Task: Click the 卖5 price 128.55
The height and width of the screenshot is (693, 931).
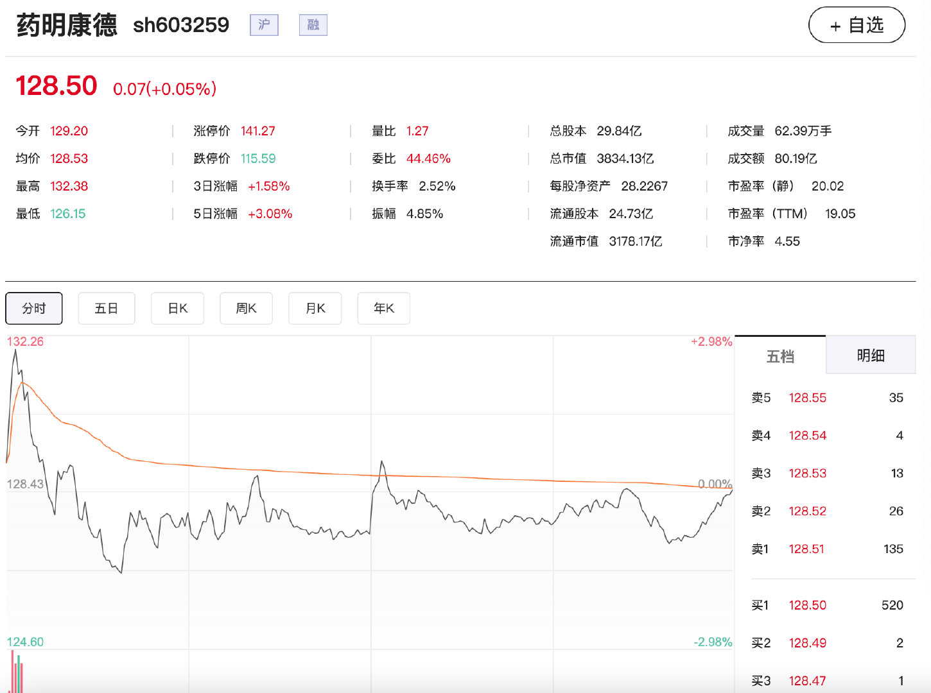Action: coord(808,398)
